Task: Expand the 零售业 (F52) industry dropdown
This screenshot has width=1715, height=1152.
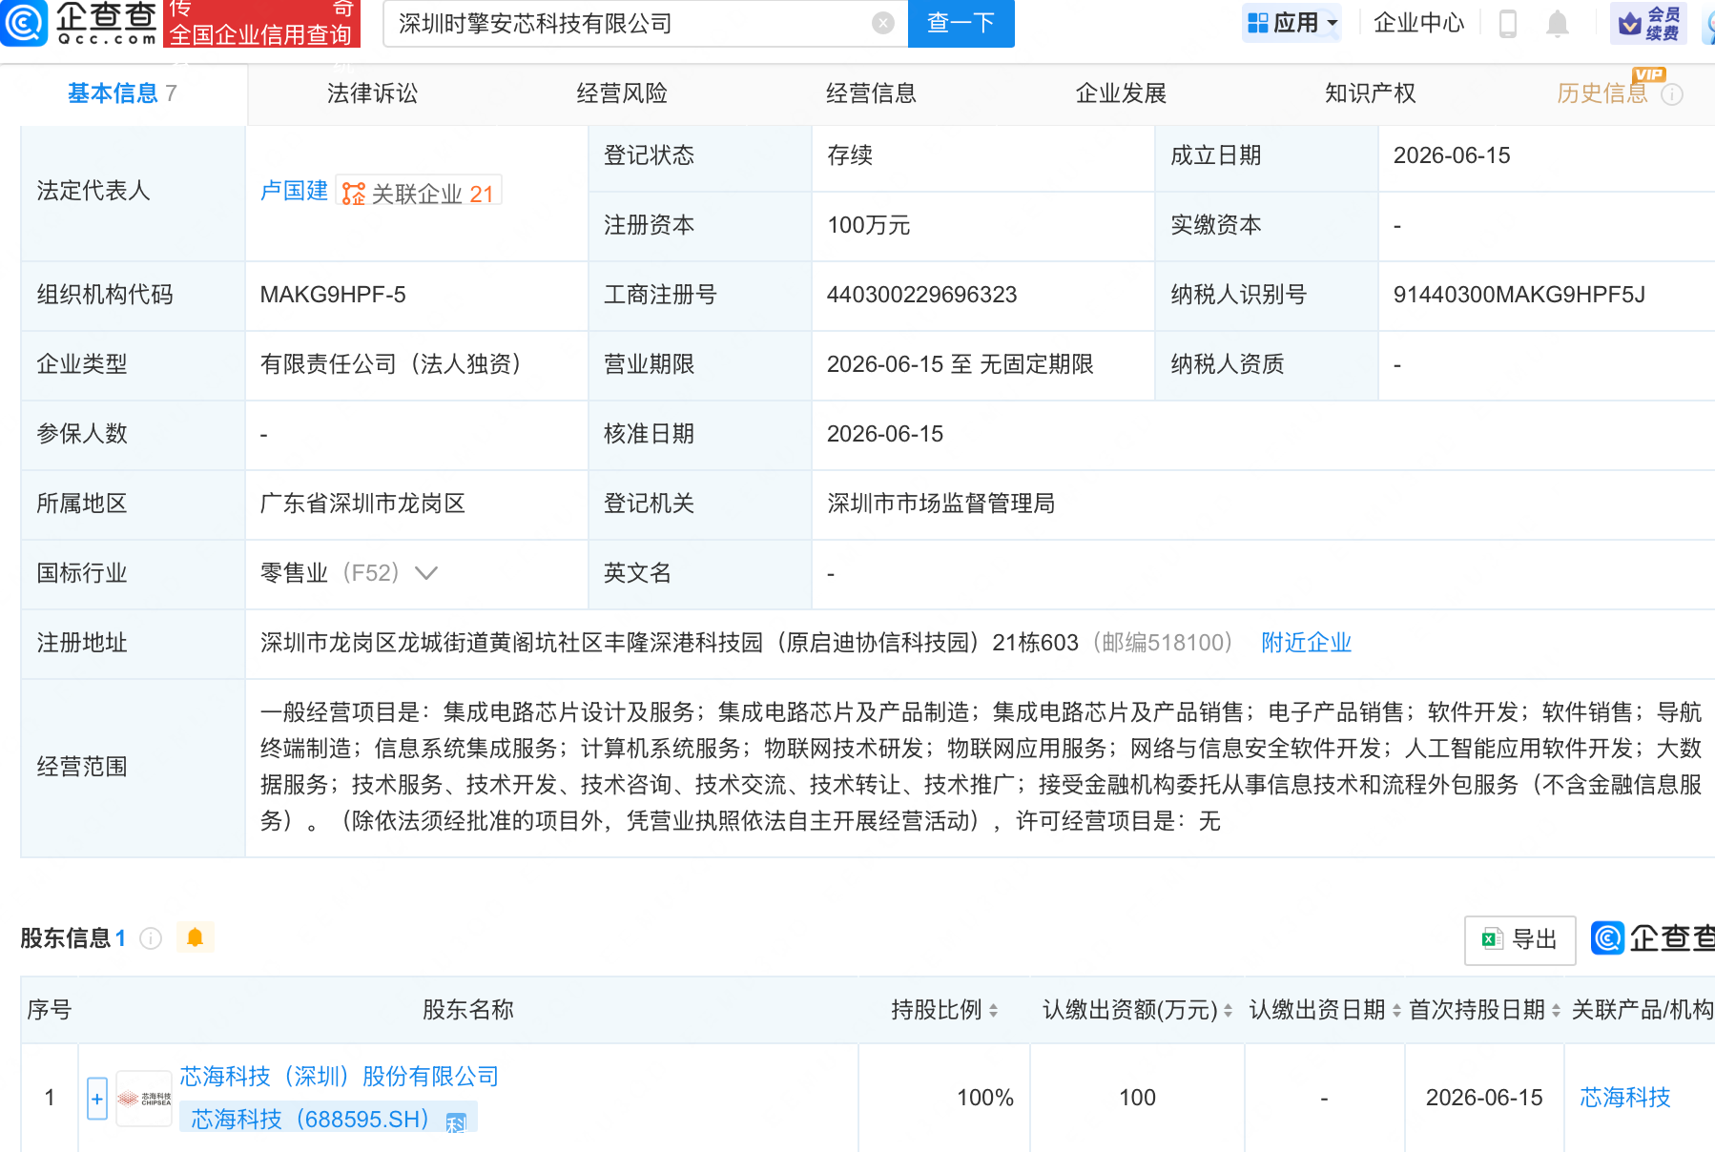Action: (x=426, y=573)
